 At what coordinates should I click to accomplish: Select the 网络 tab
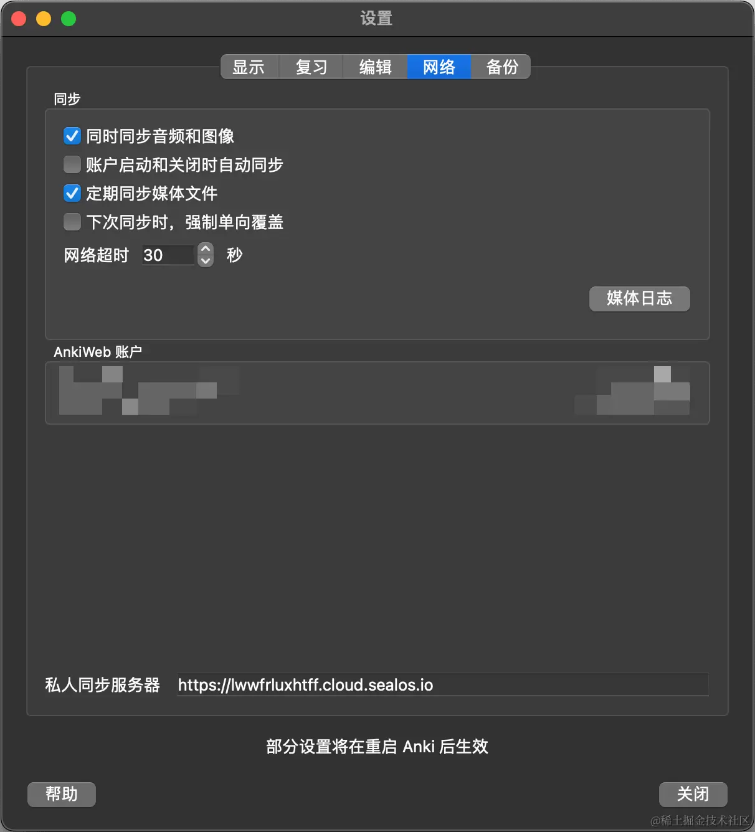pos(439,67)
